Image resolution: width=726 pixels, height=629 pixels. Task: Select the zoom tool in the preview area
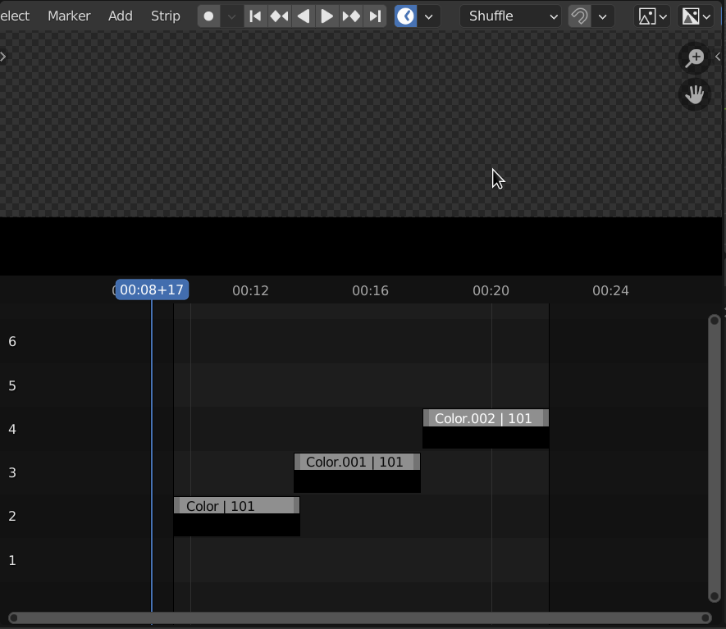tap(694, 58)
